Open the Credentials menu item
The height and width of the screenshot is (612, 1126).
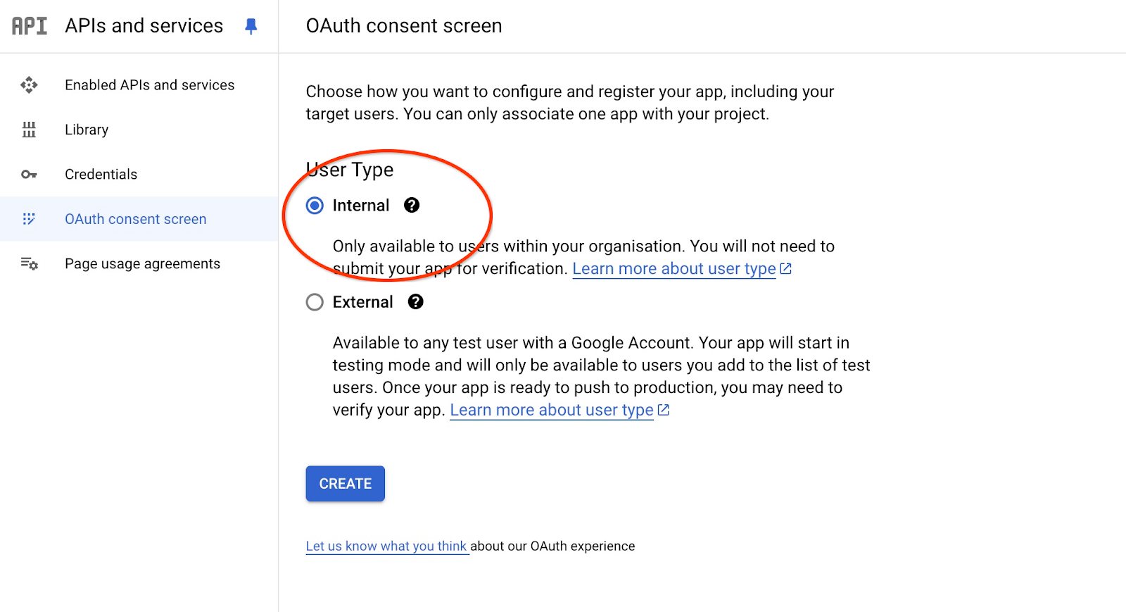(101, 175)
